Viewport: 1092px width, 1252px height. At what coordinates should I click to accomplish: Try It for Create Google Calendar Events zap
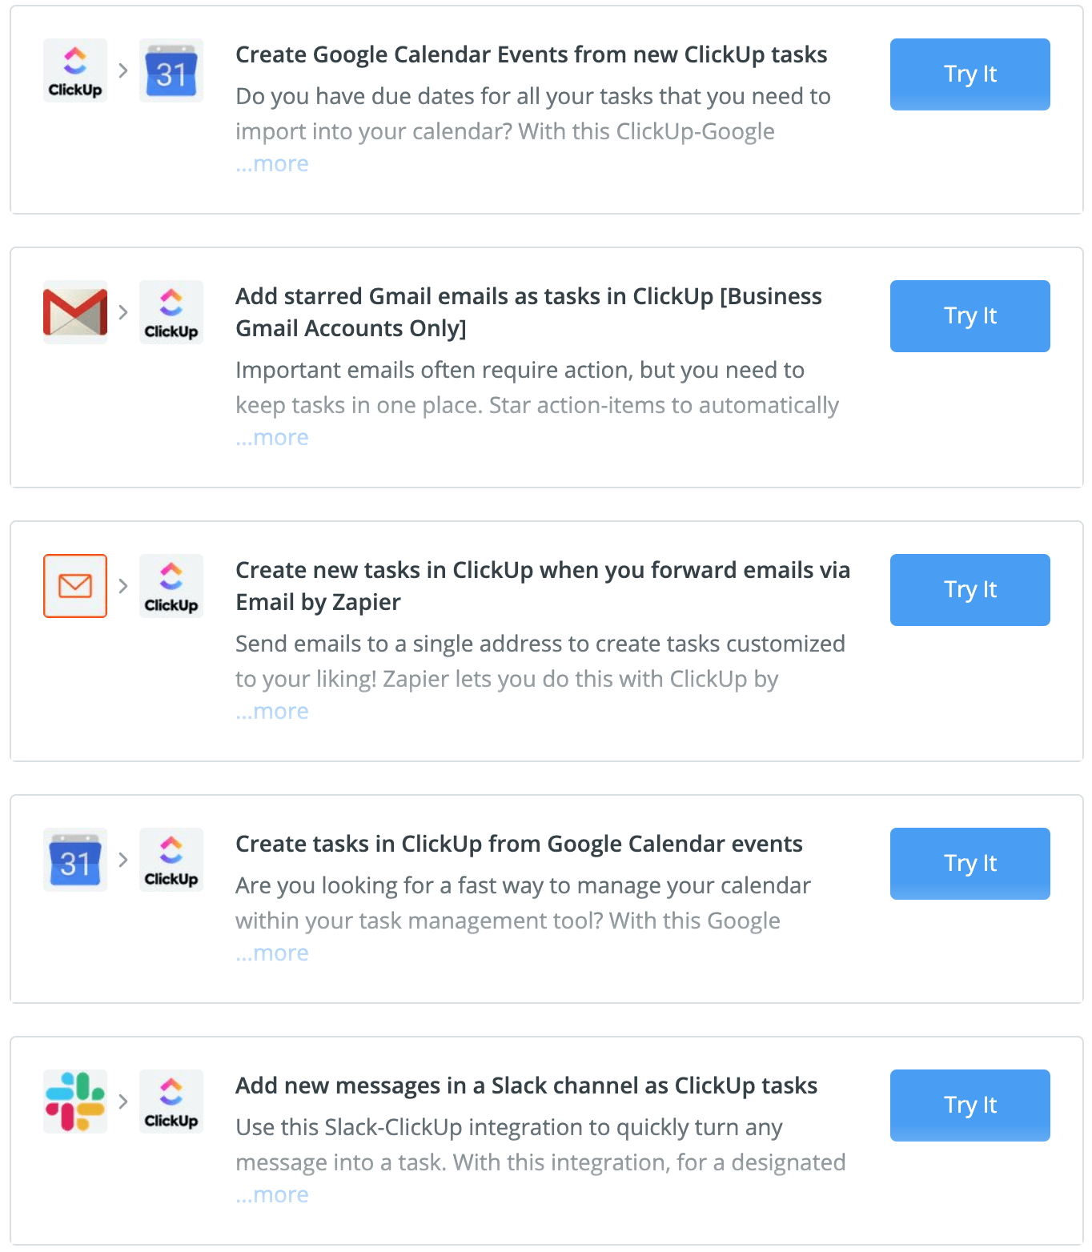pos(970,74)
